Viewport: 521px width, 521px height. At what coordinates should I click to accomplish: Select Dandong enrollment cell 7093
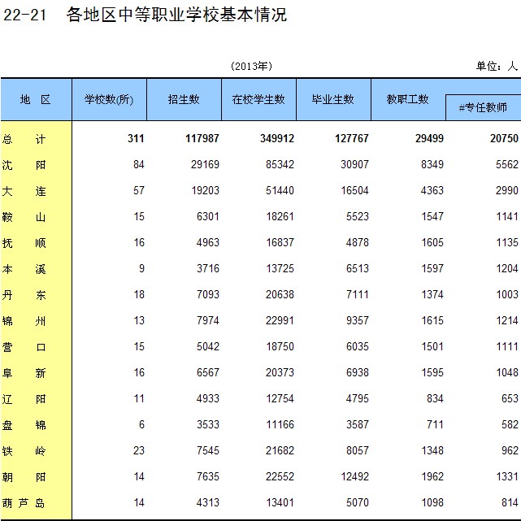coord(208,294)
